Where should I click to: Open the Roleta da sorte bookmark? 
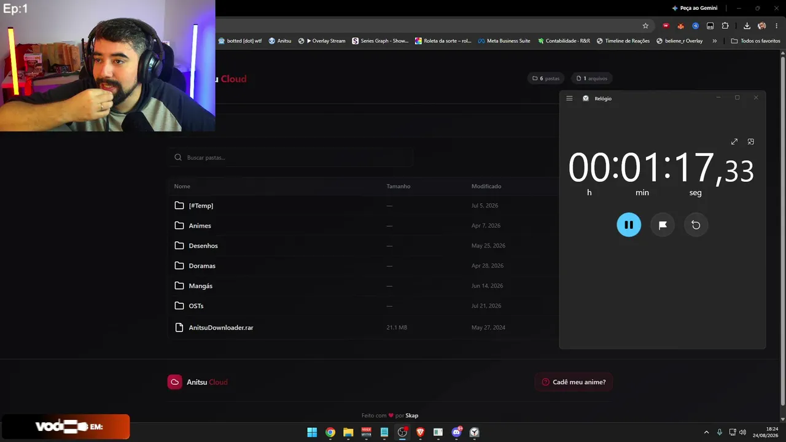(443, 41)
